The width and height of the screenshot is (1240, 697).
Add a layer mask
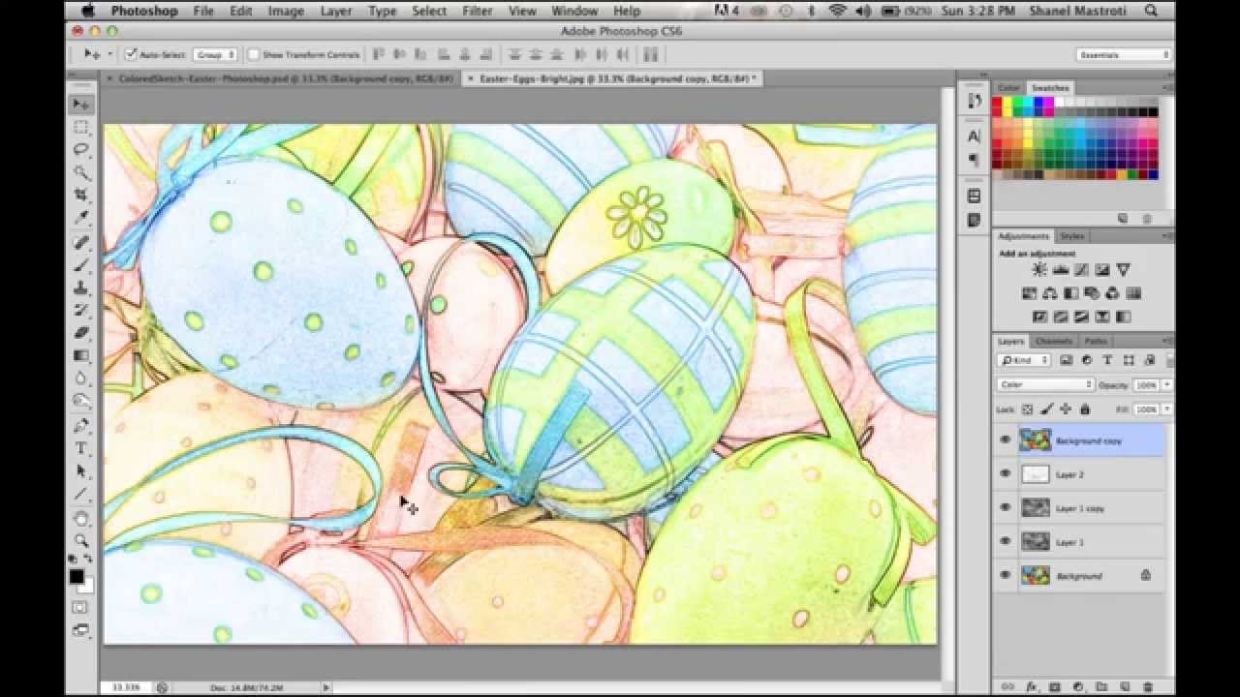tap(1055, 686)
